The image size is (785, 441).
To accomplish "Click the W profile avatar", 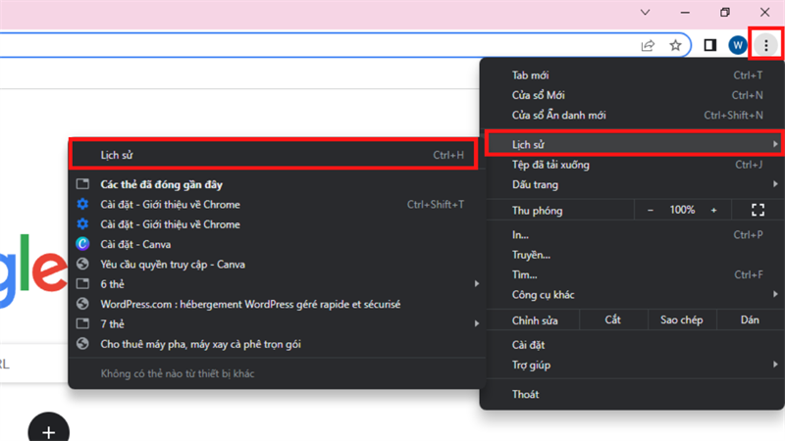I will point(738,45).
